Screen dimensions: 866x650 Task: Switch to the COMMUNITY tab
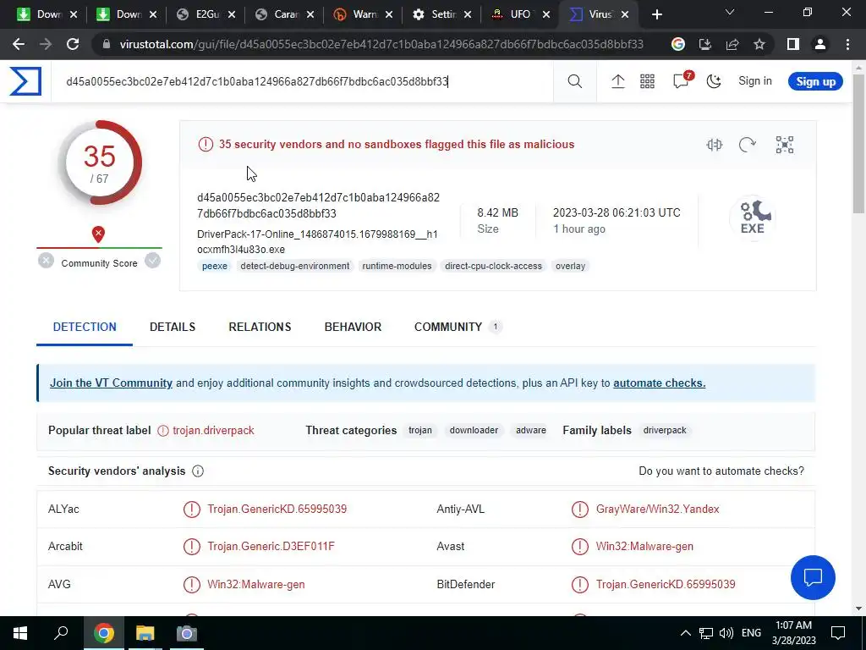coord(458,327)
